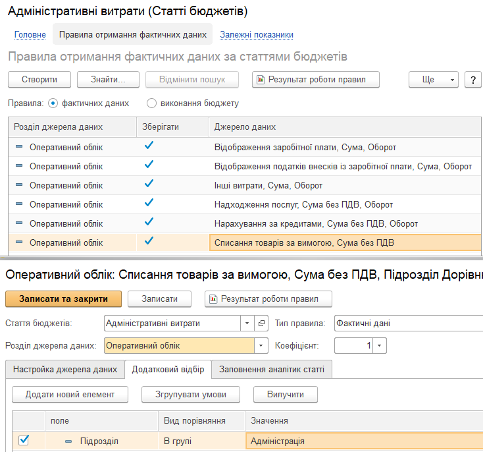Click row icon of Інші витрати entry
Screen dimensions: 483x452
point(19,185)
